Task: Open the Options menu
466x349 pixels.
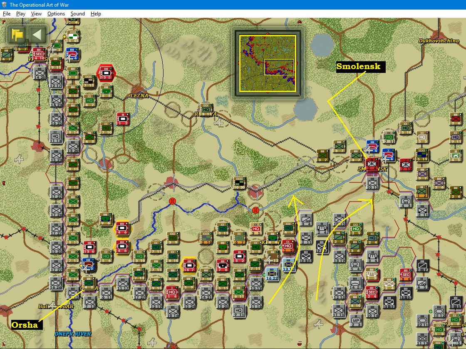Action: click(56, 14)
